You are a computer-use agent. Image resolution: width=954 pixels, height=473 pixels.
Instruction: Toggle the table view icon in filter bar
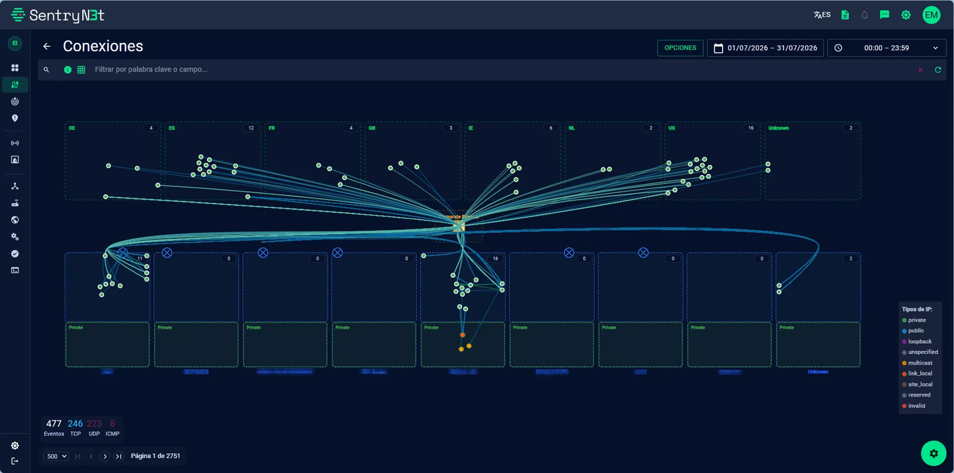pos(81,70)
